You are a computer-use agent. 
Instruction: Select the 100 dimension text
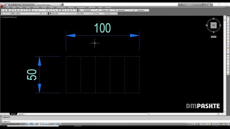tap(102, 28)
